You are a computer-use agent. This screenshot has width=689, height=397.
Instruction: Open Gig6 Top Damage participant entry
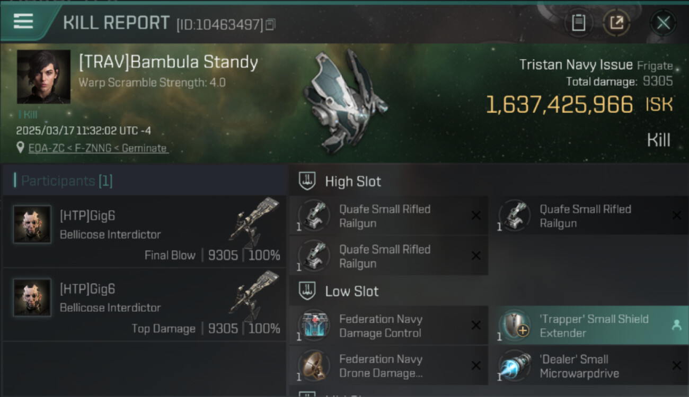click(x=144, y=305)
